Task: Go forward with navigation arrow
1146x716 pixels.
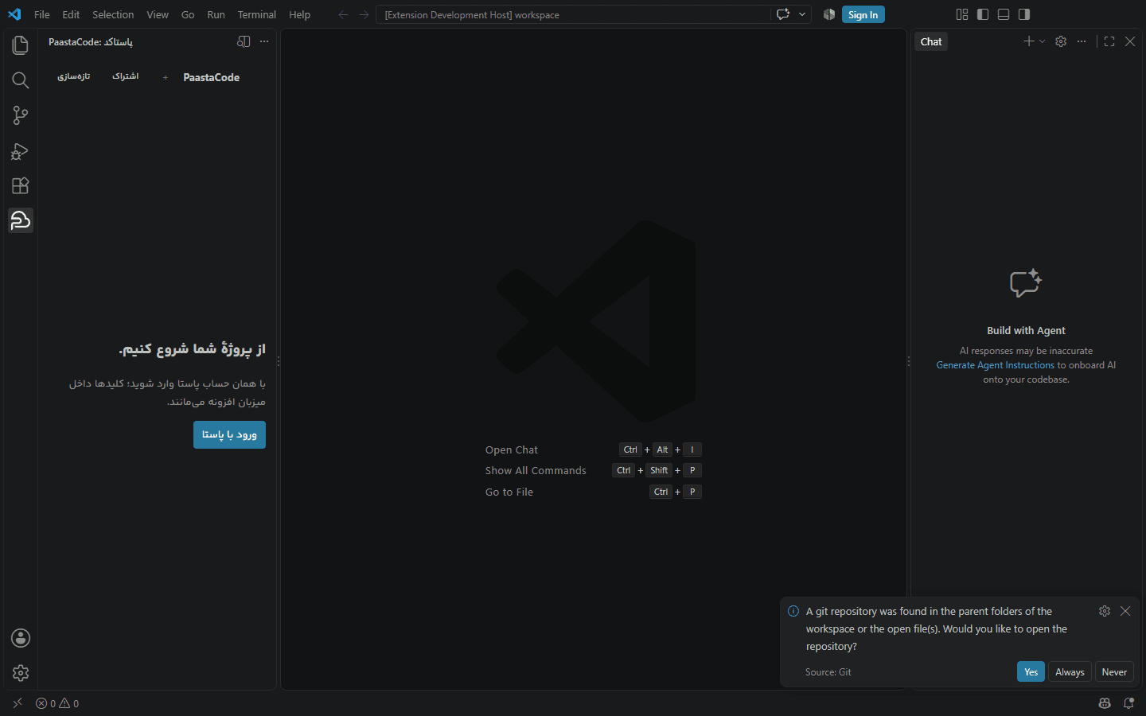Action: [x=364, y=14]
